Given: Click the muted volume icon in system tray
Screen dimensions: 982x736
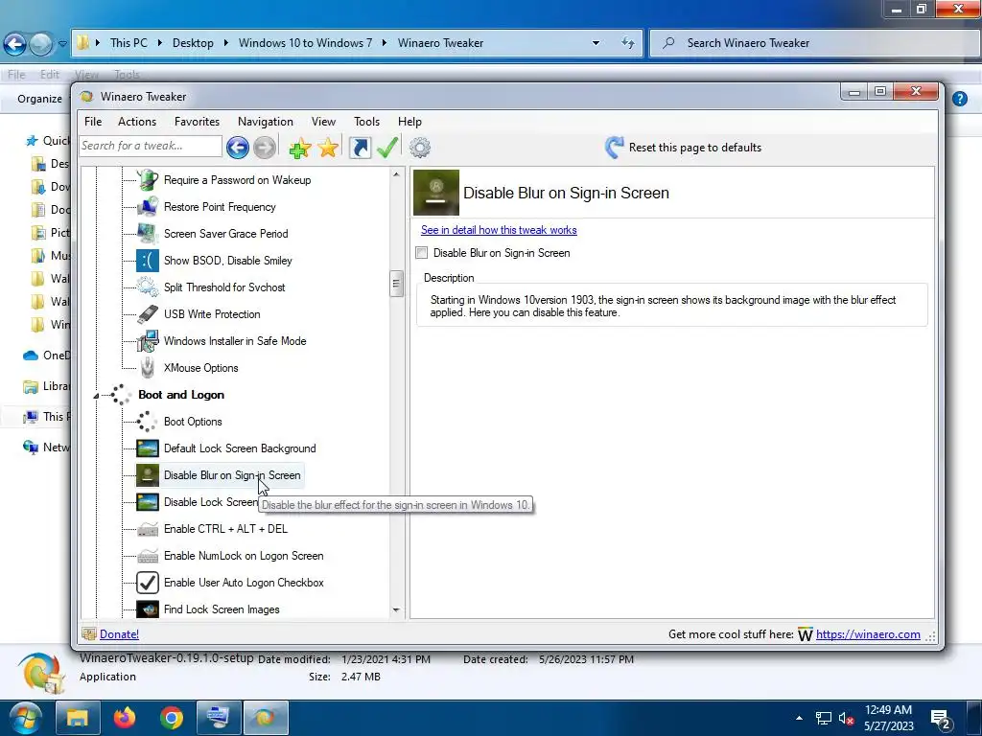Looking at the screenshot, I should tap(847, 719).
